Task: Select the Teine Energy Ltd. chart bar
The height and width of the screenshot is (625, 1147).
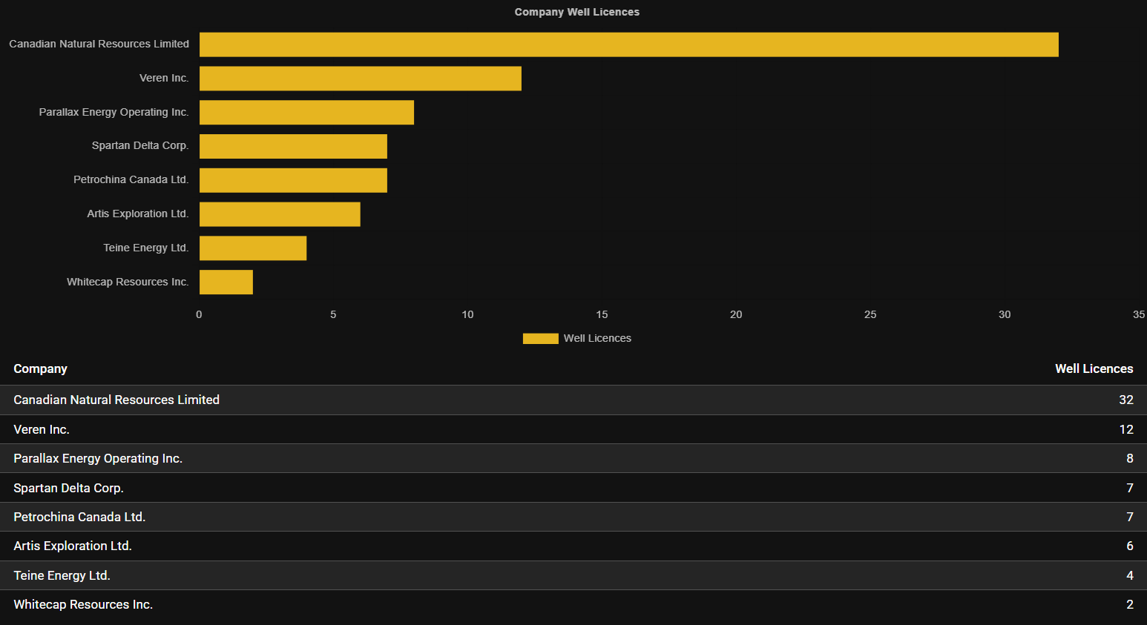Action: tap(253, 248)
